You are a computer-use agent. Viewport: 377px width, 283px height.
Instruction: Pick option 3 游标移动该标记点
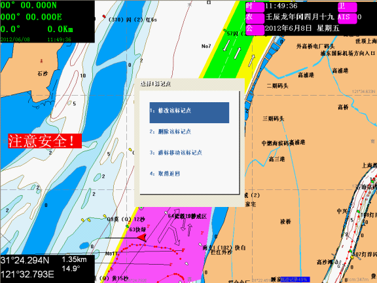tap(176, 153)
